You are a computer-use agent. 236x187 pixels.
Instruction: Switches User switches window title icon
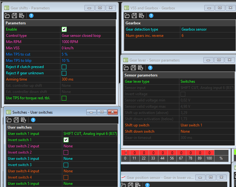(9, 112)
